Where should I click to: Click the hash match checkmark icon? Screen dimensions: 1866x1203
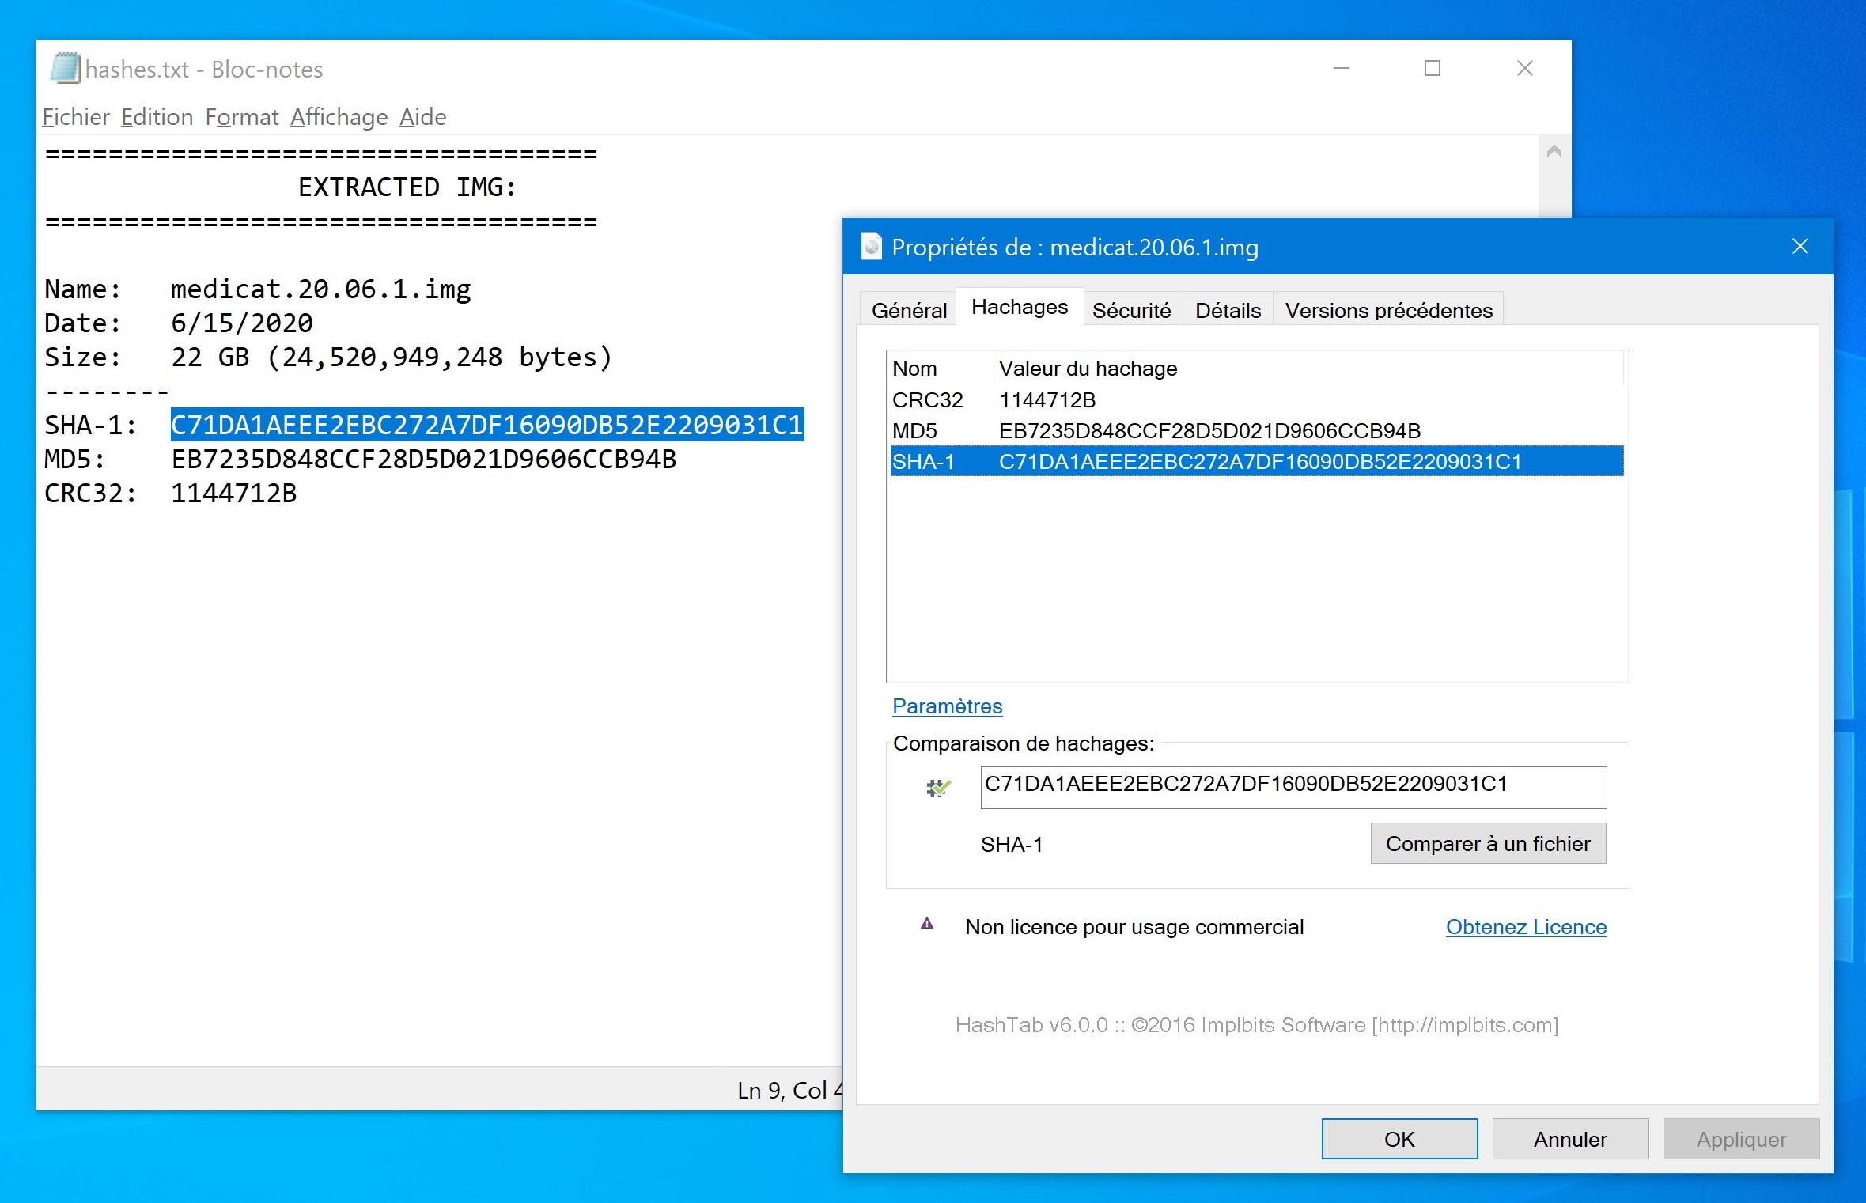click(938, 788)
